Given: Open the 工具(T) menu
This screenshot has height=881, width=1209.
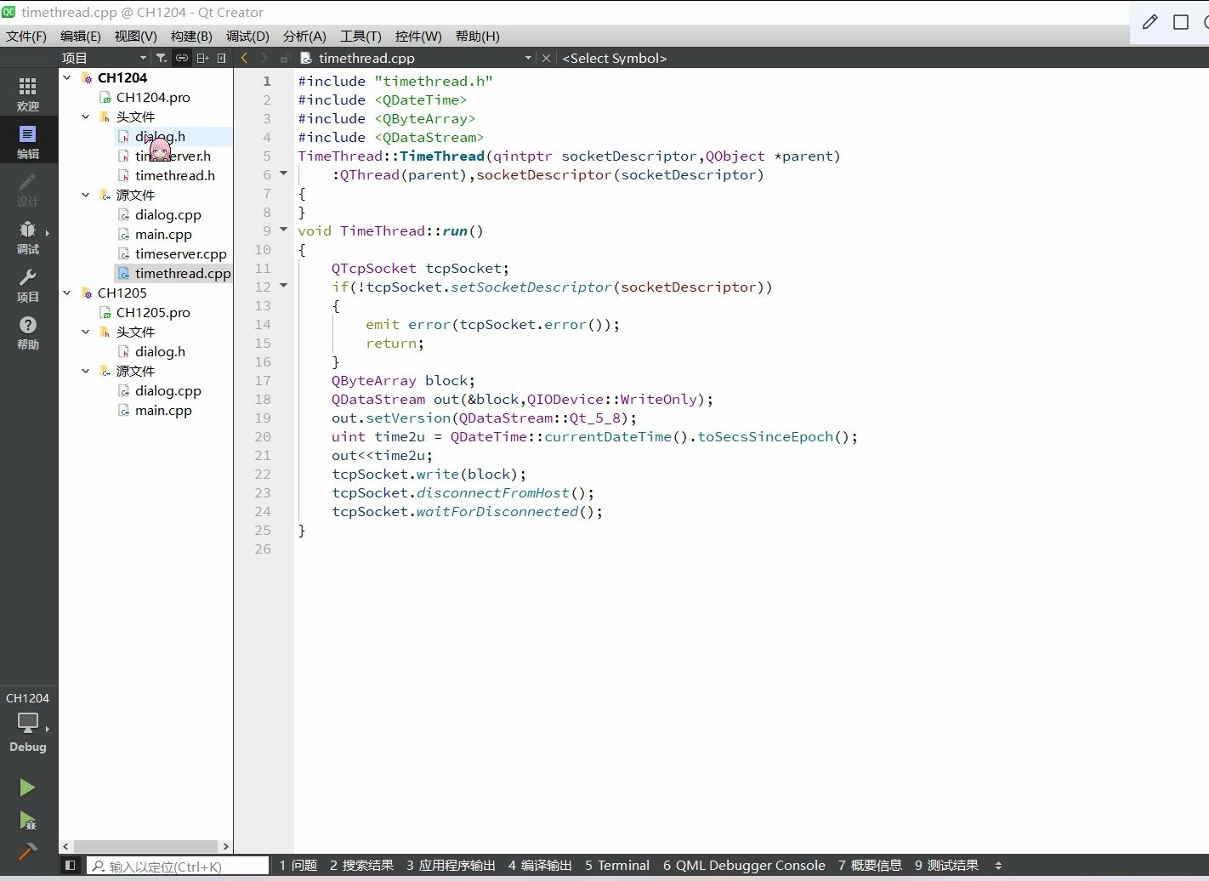Looking at the screenshot, I should [x=360, y=36].
